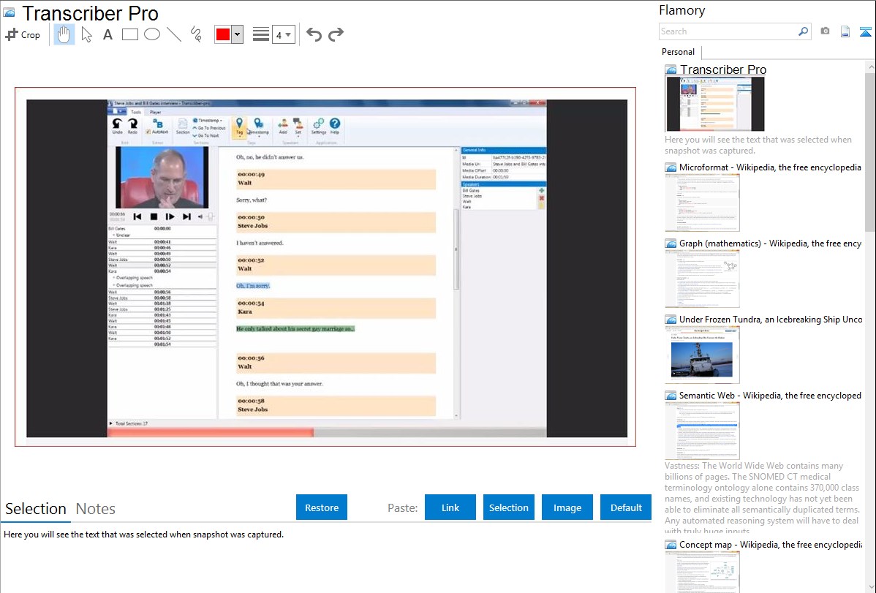The height and width of the screenshot is (593, 876).
Task: Pick the ellipse shape tool
Action: pos(151,34)
